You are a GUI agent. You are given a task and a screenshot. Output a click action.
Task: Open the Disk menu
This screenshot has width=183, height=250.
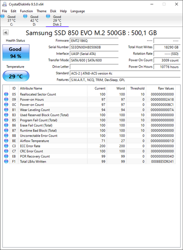[x=53, y=11]
